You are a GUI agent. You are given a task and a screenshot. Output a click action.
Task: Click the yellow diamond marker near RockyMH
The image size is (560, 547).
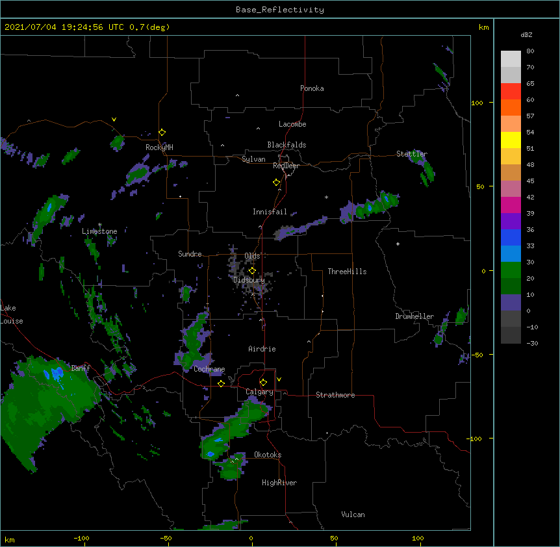(x=162, y=133)
